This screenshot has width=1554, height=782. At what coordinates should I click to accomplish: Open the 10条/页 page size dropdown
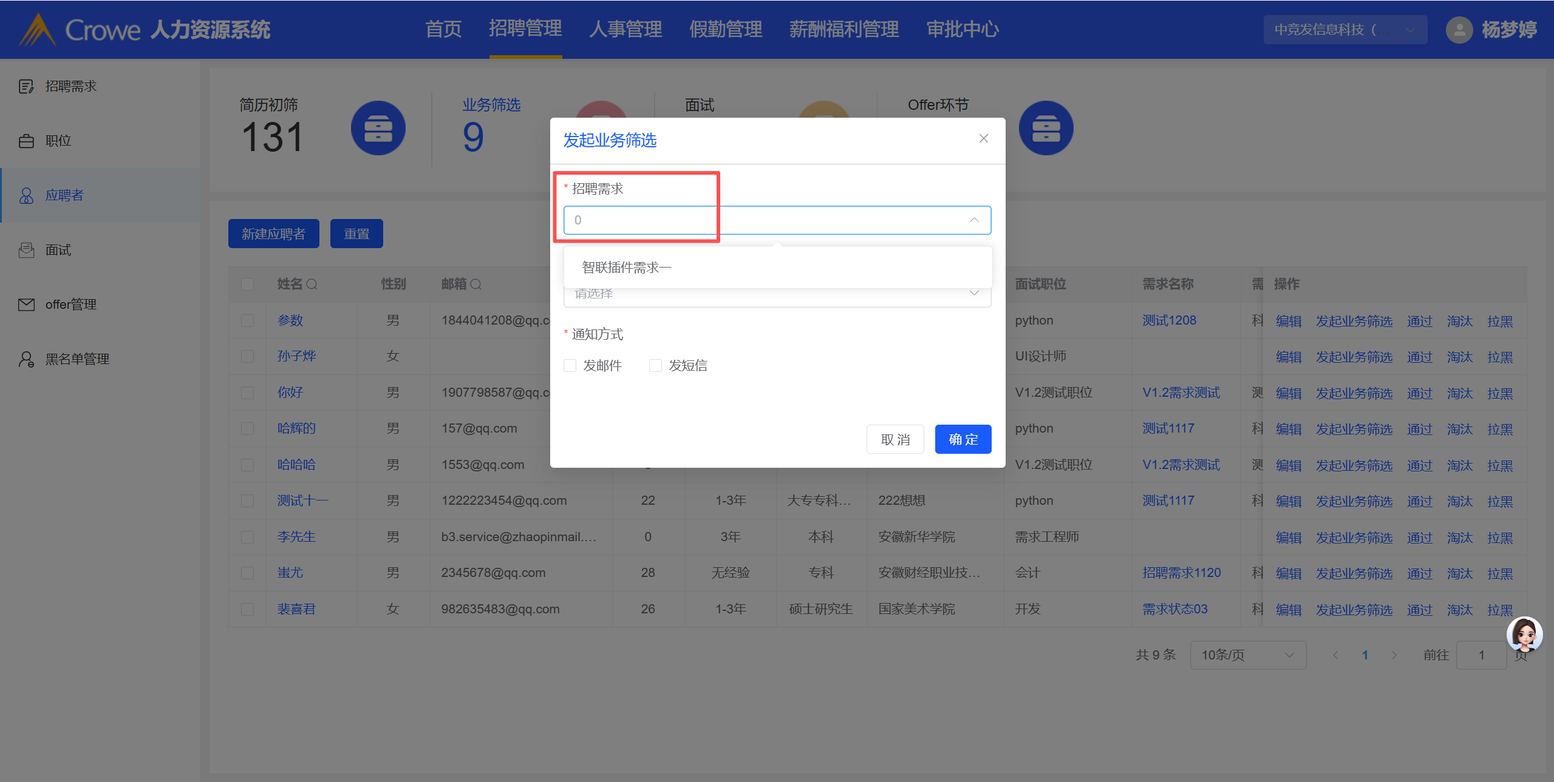(1247, 655)
